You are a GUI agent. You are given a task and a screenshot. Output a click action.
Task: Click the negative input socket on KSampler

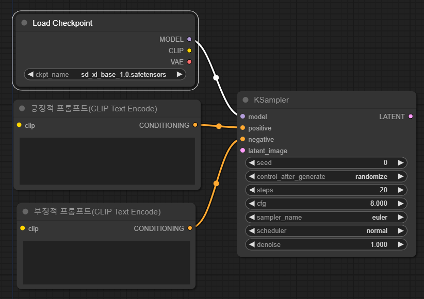click(x=242, y=139)
